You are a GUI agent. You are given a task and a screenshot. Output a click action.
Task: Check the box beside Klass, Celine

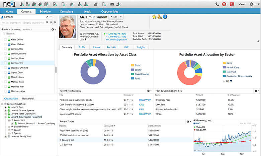pyautogui.click(x=5, y=39)
